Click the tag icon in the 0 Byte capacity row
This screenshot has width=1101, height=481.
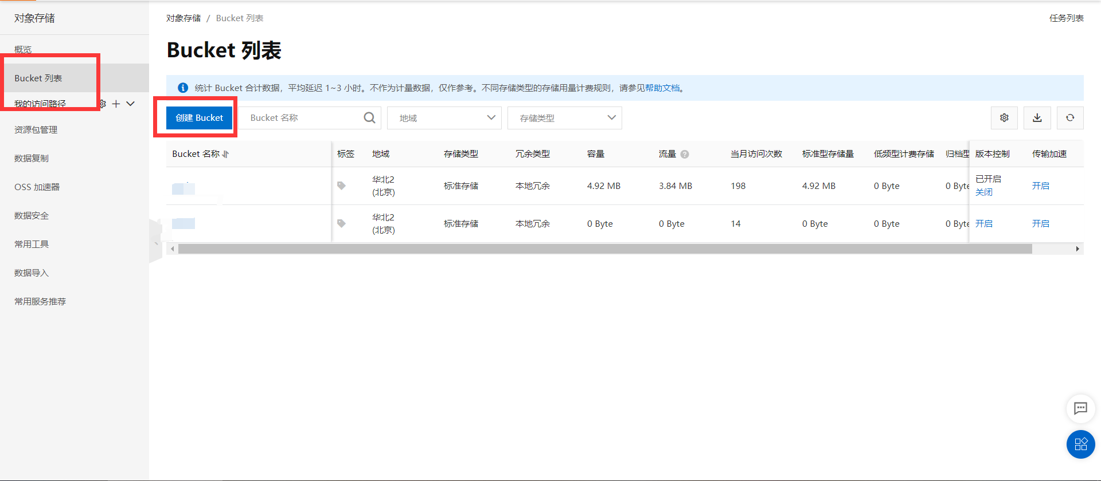tap(341, 223)
